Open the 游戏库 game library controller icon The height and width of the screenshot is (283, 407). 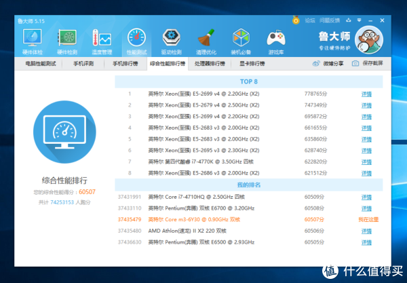click(276, 41)
